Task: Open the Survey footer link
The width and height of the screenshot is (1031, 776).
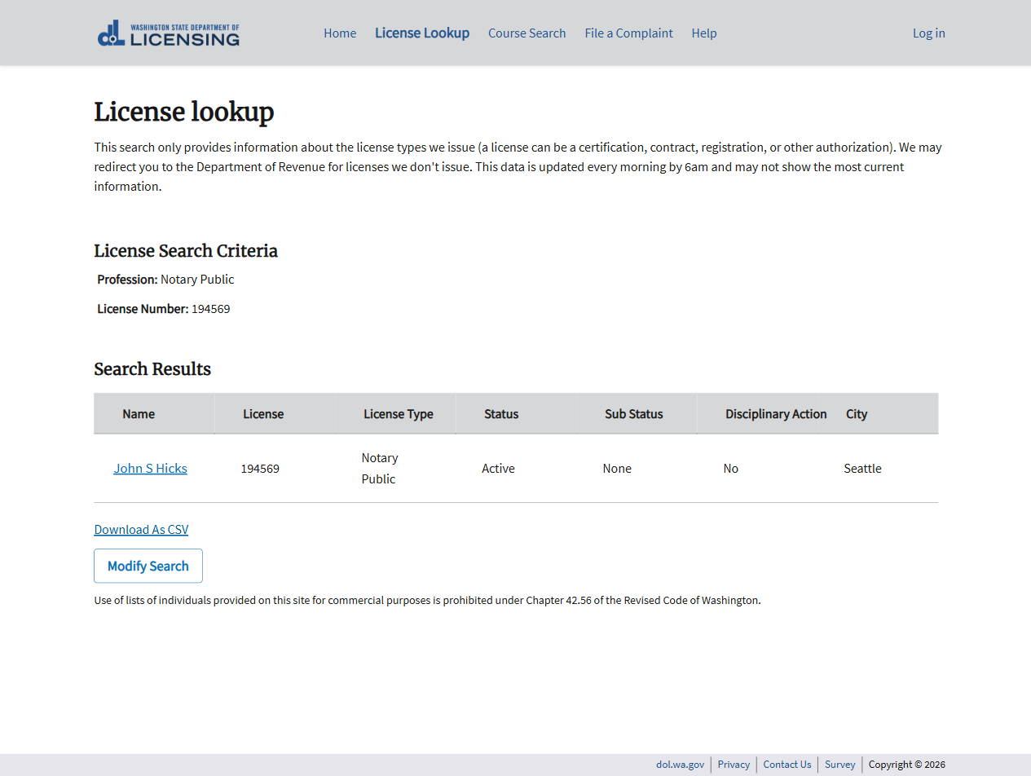Action: 839,765
